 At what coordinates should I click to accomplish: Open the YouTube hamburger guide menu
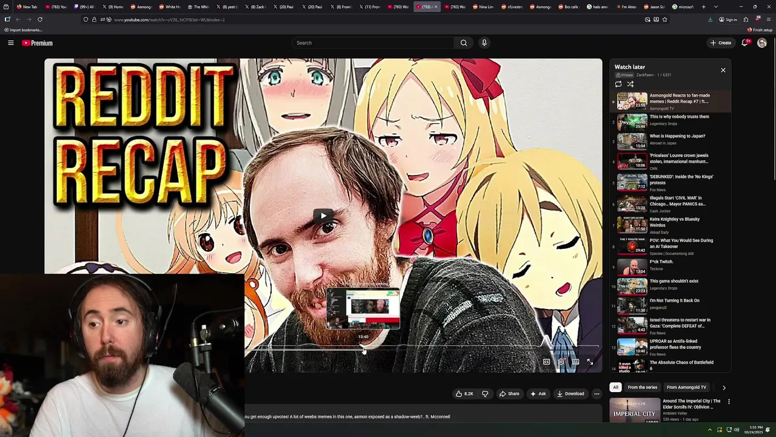click(x=10, y=43)
